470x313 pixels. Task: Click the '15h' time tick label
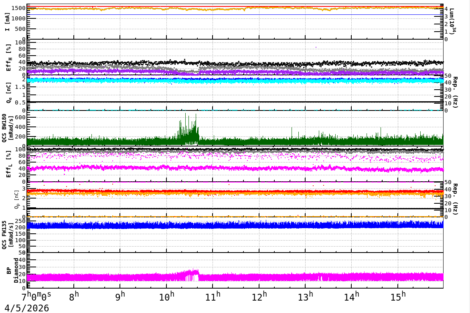(x=397, y=297)
